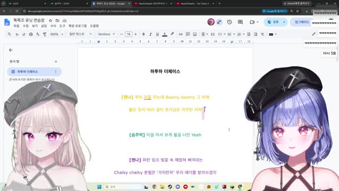Open Chrome from the taskbar
The height and width of the screenshot is (191, 339).
154,187
